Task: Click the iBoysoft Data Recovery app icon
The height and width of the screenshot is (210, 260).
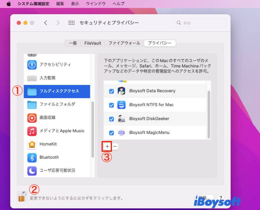Action: (121, 91)
